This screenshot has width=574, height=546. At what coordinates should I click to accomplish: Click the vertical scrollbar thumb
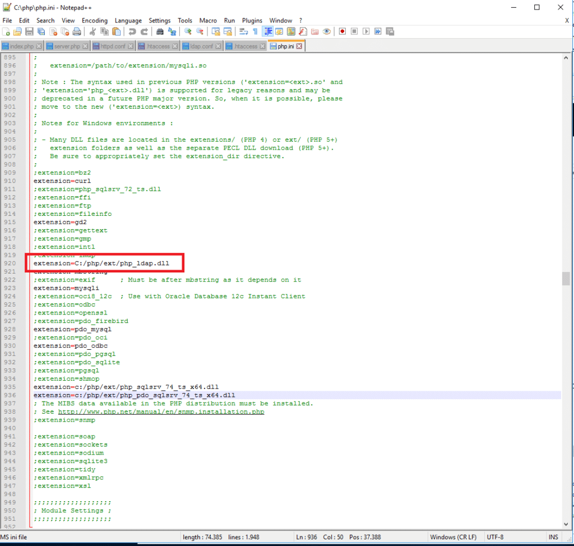click(x=566, y=278)
